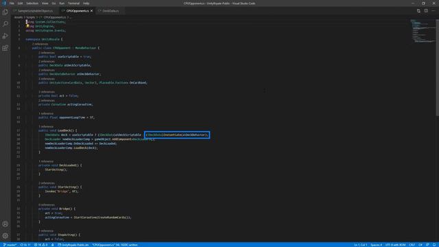This screenshot has height=247, width=439.
Task: Select language mode C# in status bar
Action: click(x=420, y=245)
